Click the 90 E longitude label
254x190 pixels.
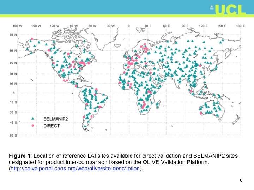pos(185,26)
